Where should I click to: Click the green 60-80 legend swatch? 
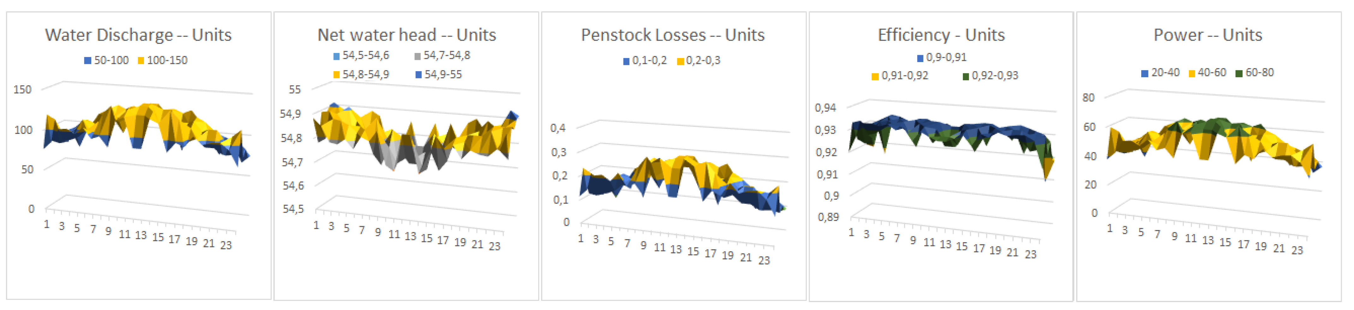(x=1239, y=73)
